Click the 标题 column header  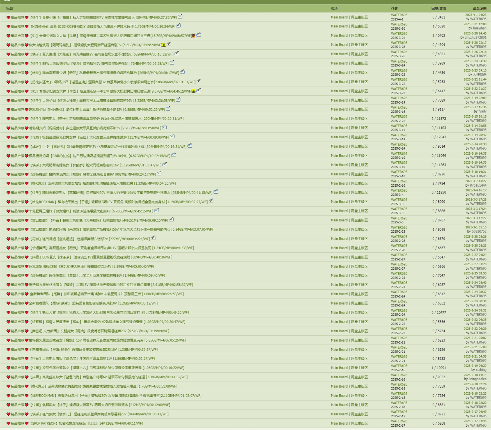tap(10, 8)
